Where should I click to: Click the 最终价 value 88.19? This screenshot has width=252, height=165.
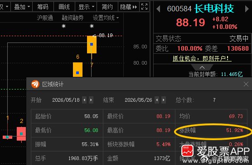click(x=164, y=116)
